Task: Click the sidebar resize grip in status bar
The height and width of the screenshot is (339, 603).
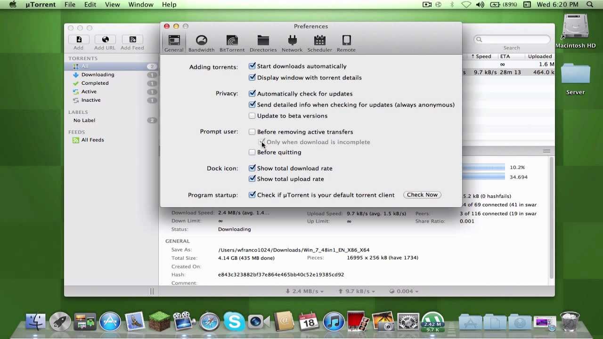Action: [x=152, y=291]
